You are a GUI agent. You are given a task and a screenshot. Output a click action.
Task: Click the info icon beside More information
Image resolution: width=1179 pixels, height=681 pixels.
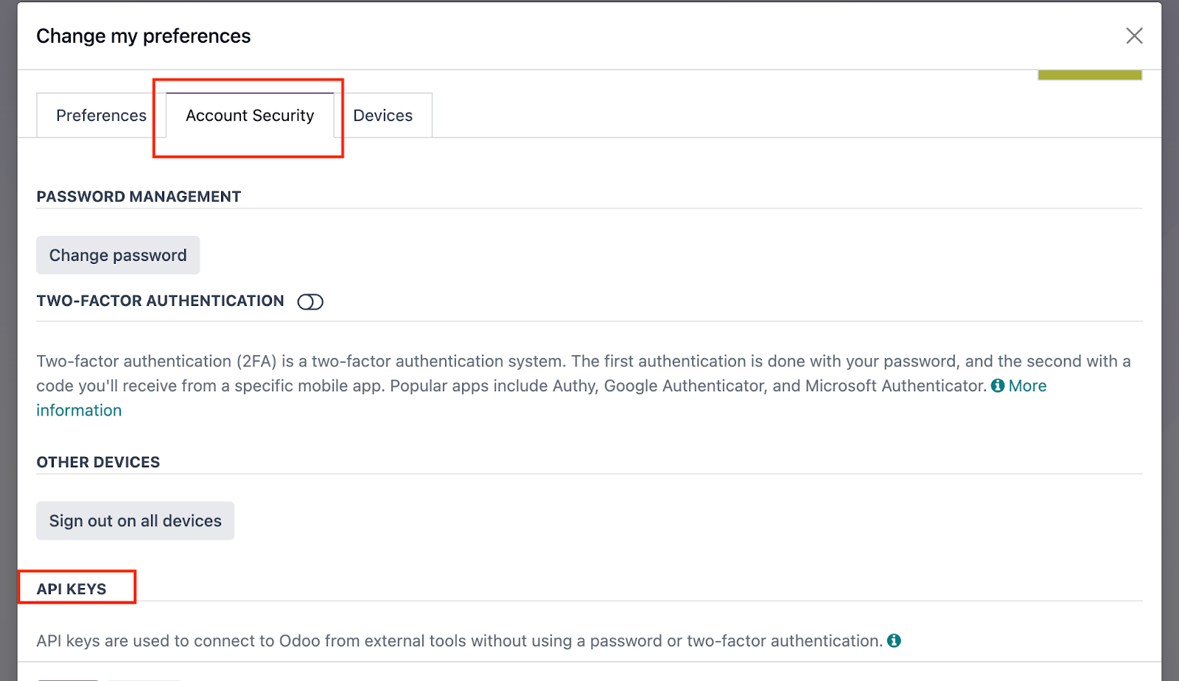click(x=998, y=385)
